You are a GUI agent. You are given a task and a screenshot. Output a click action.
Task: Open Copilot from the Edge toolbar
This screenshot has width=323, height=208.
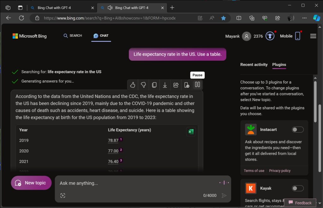tap(316, 18)
